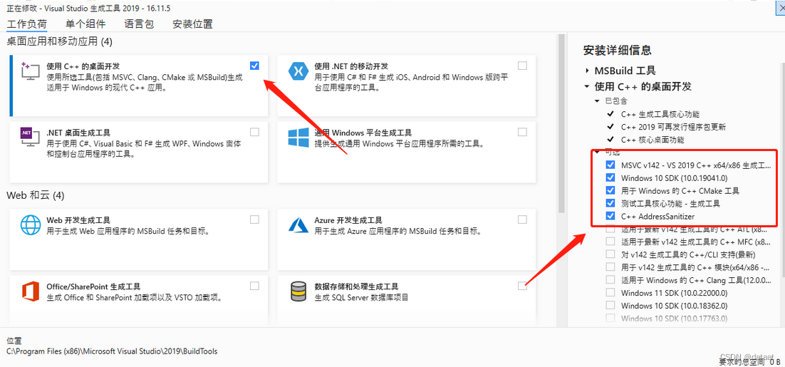The height and width of the screenshot is (367, 785).
Task: Switch to the 安装位置 tab
Action: click(x=193, y=24)
